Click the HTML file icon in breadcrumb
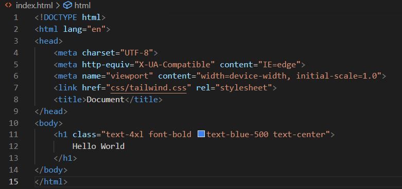Image resolution: width=402 pixels, height=189 pixels. pyautogui.click(x=8, y=5)
